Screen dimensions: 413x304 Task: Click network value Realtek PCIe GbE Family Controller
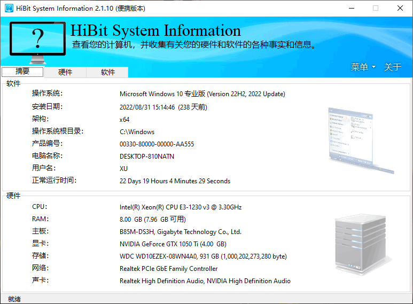coord(169,269)
